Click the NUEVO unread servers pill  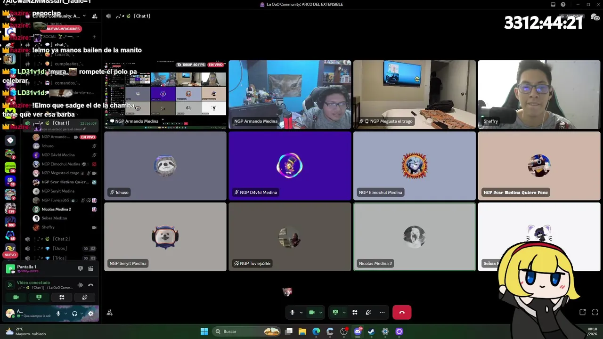(x=10, y=255)
